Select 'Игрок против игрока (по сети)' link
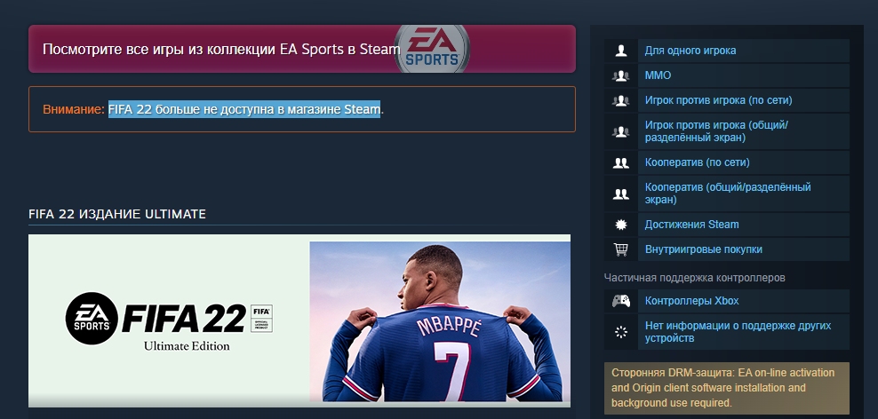The image size is (878, 419). click(x=718, y=100)
